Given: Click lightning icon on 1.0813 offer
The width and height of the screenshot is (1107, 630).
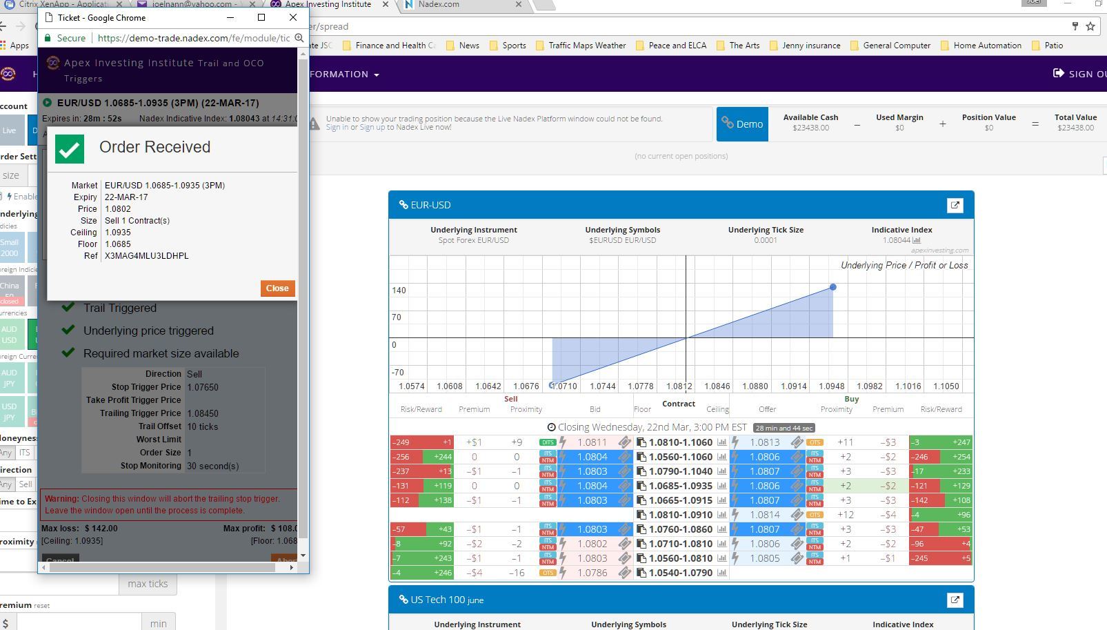Looking at the screenshot, I should click(x=735, y=442).
